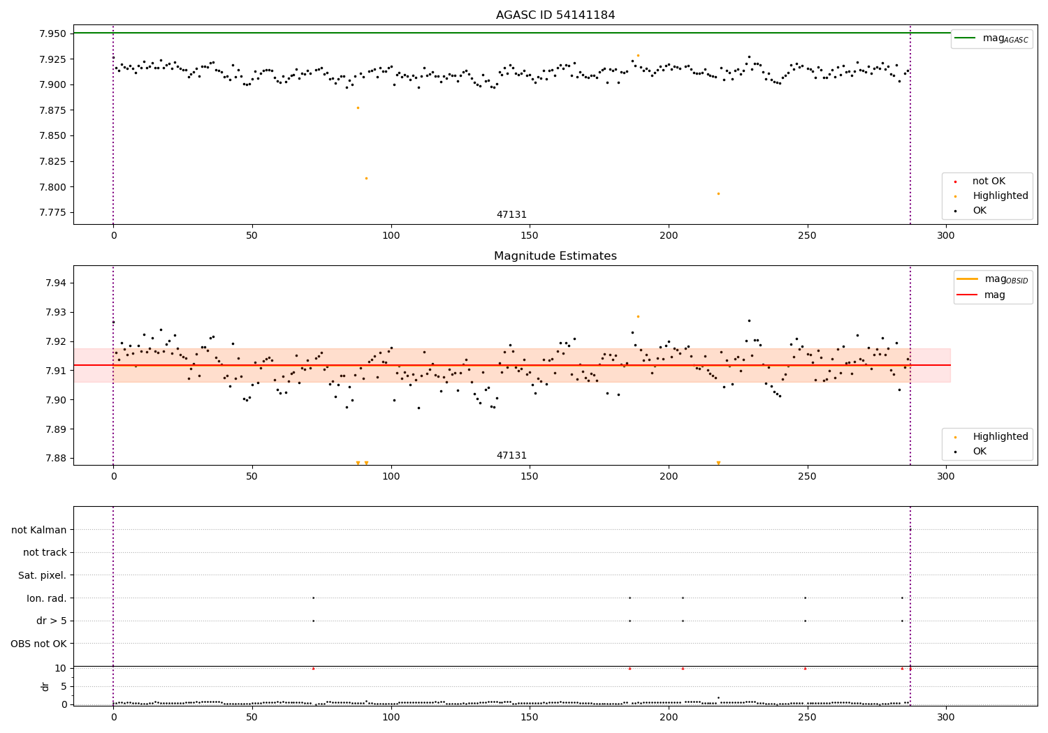The image size is (1048, 733).
Task: Click x-axis tick 250 under the bottom plot
Action: pyautogui.click(x=807, y=717)
